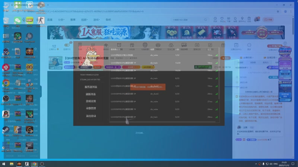Click the user avatar in Douyu header
The height and width of the screenshot is (167, 298).
click(257, 19)
